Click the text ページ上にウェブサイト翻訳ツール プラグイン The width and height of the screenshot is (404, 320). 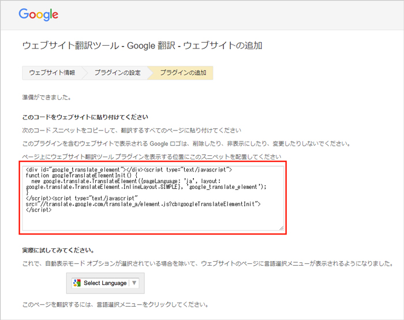[152, 157]
